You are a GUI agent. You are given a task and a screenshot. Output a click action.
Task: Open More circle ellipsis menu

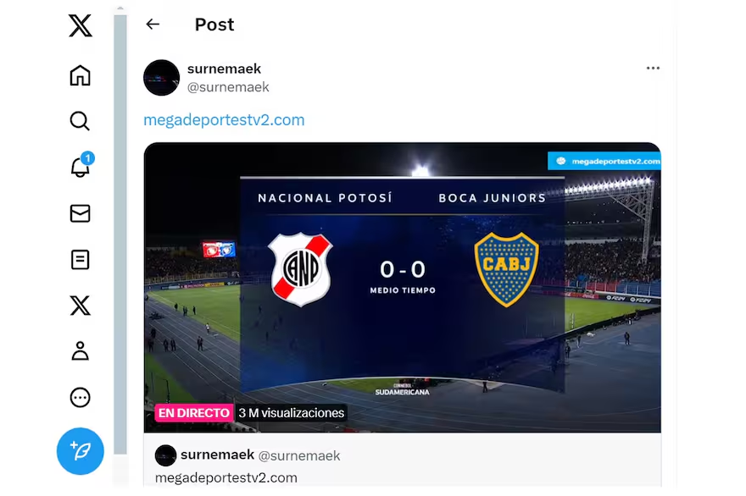(x=80, y=398)
